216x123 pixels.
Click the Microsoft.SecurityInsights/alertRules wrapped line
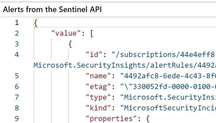[x=125, y=65]
